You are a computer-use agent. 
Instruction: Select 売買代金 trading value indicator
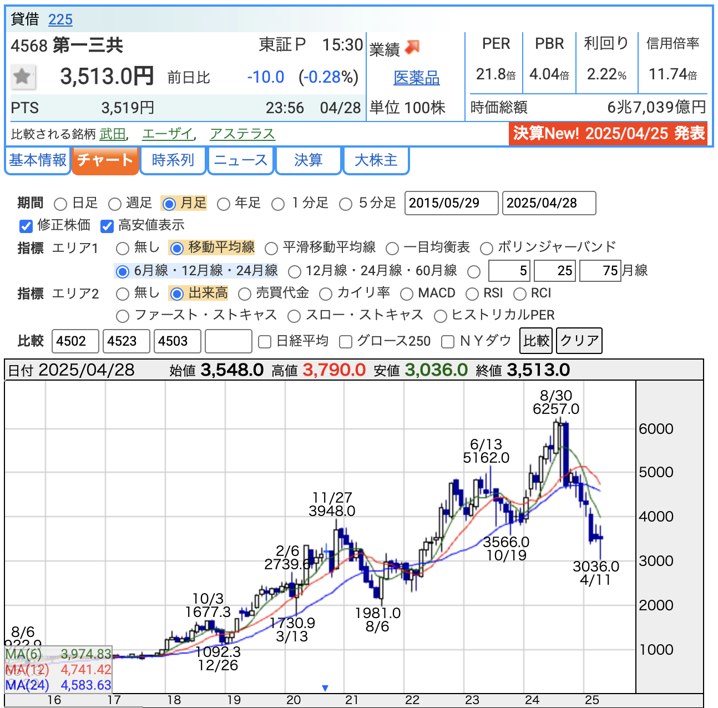pyautogui.click(x=245, y=294)
